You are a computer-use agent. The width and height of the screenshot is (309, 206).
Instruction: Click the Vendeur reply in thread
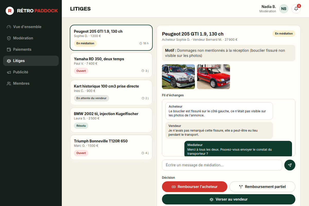pos(219,130)
